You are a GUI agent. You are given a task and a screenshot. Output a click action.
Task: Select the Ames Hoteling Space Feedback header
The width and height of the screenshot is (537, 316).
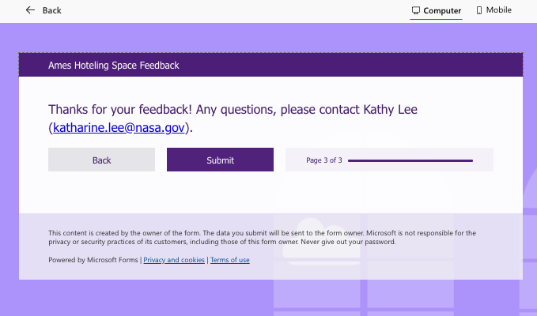coord(114,66)
